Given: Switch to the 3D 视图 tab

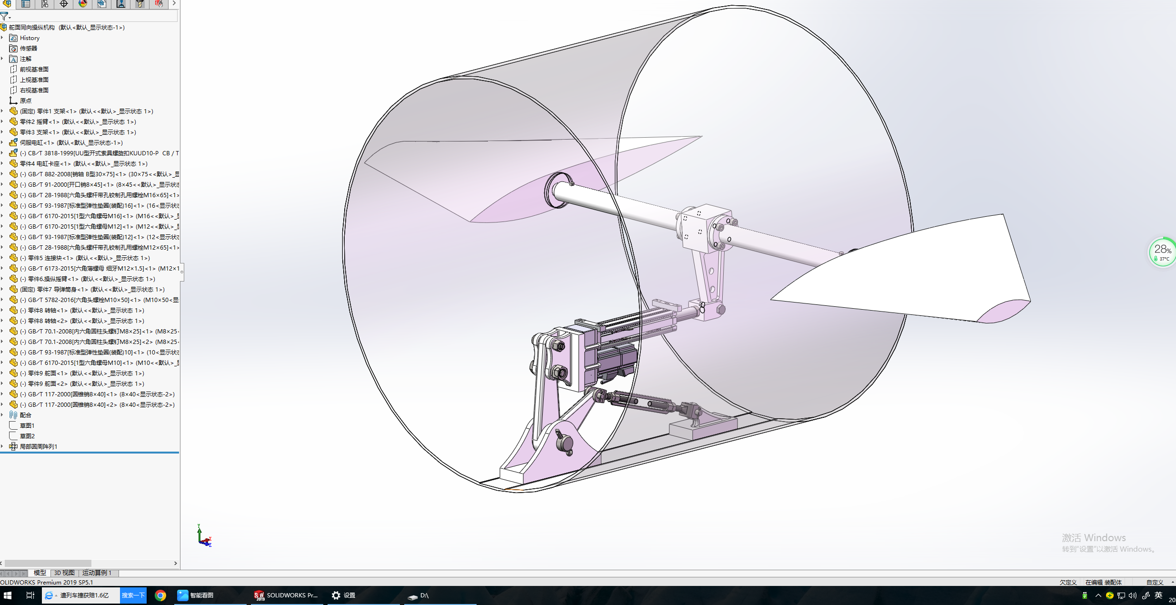Looking at the screenshot, I should 64,573.
